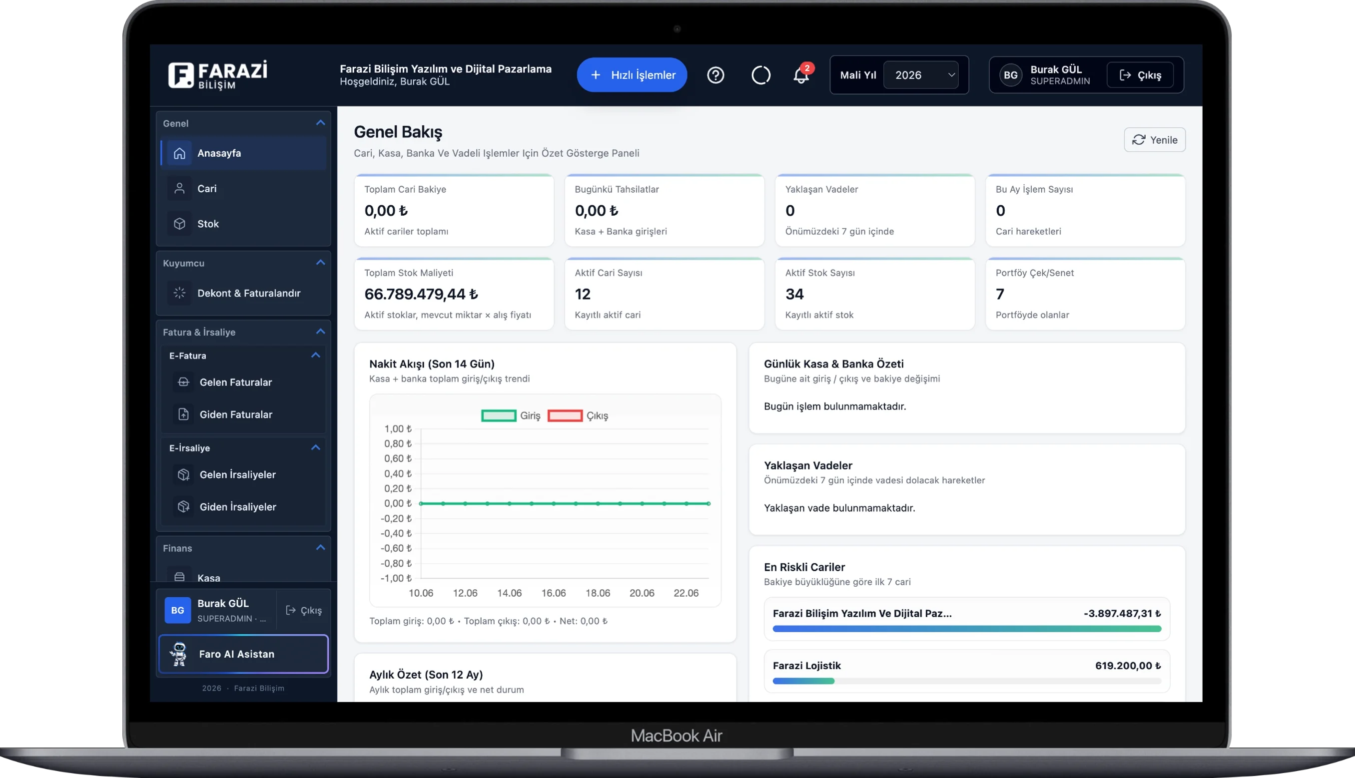Click the blue BG avatar in sidebar footer
The width and height of the screenshot is (1355, 778).
point(177,610)
